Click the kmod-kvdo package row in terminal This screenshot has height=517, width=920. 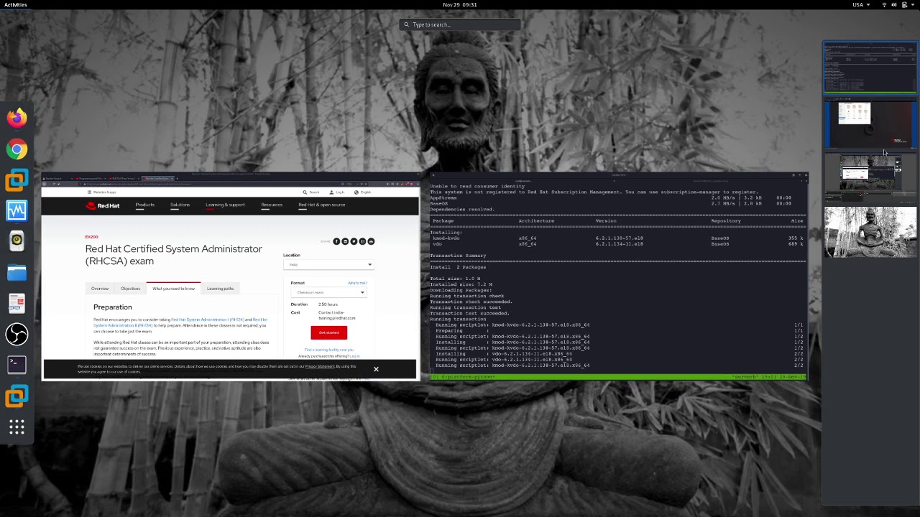[618, 238]
